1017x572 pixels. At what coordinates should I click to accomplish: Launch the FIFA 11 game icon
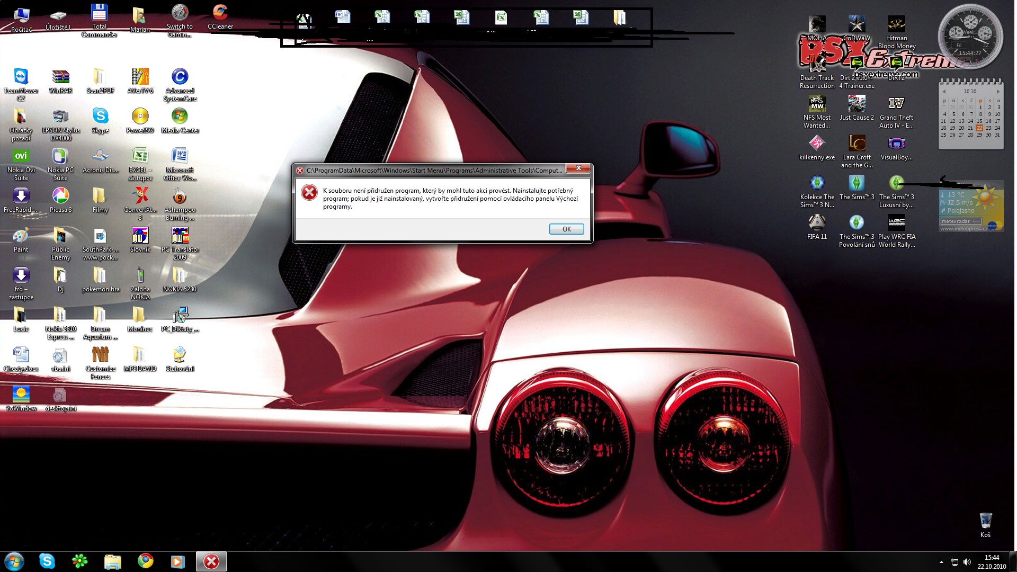point(817,223)
